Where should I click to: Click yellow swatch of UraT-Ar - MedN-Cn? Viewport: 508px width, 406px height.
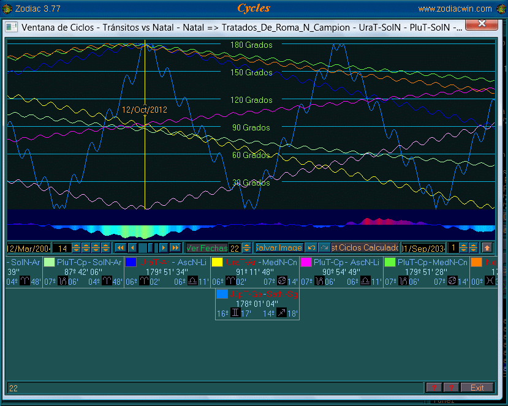(217, 262)
